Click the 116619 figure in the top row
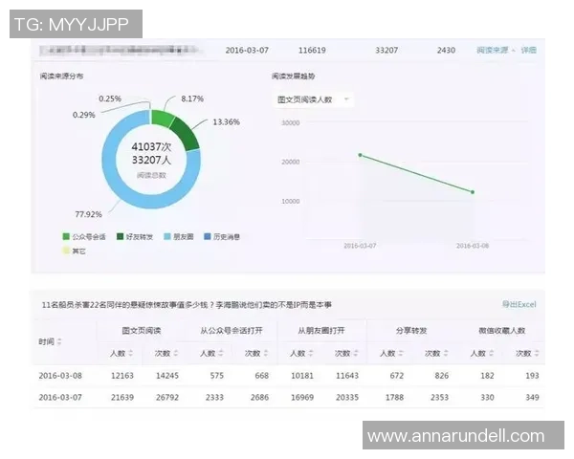This screenshot has height=459, width=574. (312, 50)
